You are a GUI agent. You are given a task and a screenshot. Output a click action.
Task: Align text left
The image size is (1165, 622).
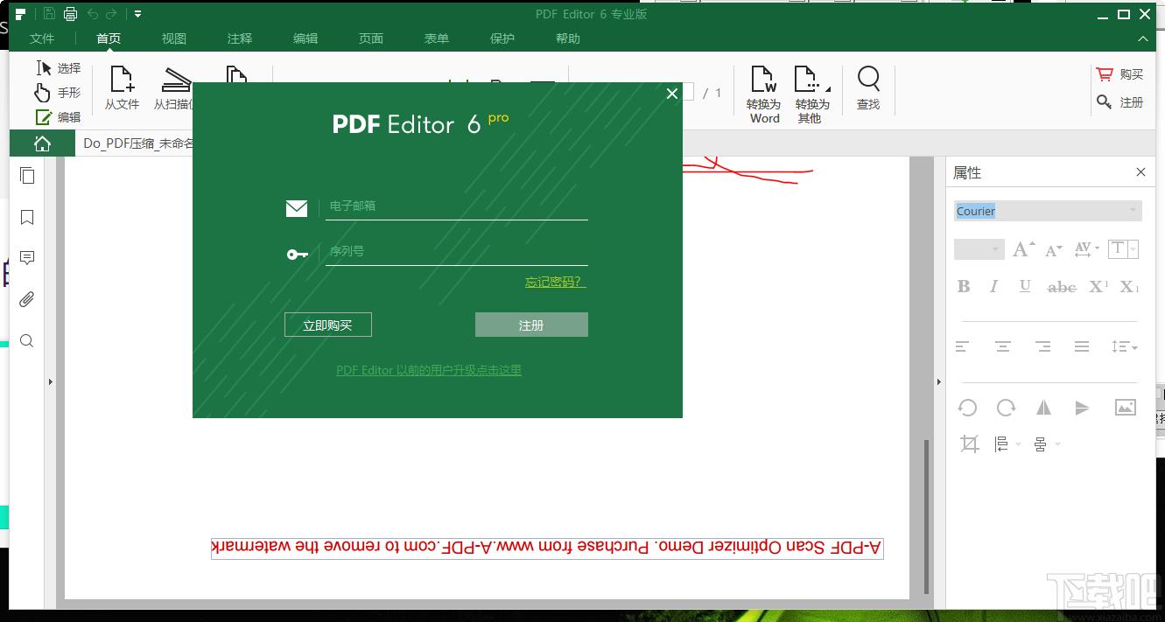(x=962, y=347)
